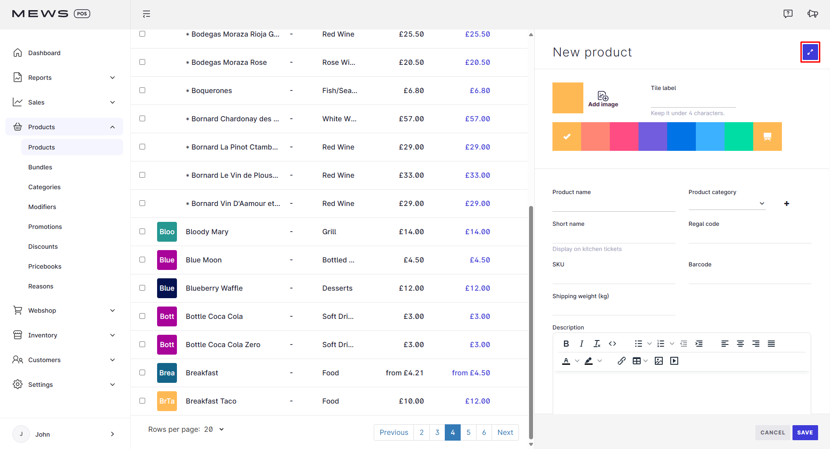Viewport: 830px width, 449px height.
Task: Apply italic formatting in the description editor
Action: point(582,344)
